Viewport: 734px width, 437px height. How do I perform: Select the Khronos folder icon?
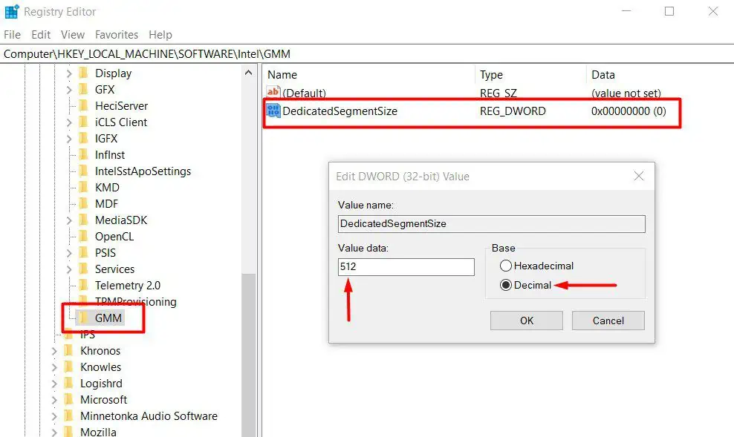coord(69,350)
